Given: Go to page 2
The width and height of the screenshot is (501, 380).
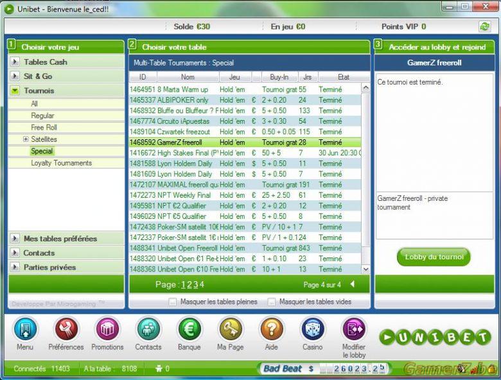Looking at the screenshot, I should pos(189,284).
